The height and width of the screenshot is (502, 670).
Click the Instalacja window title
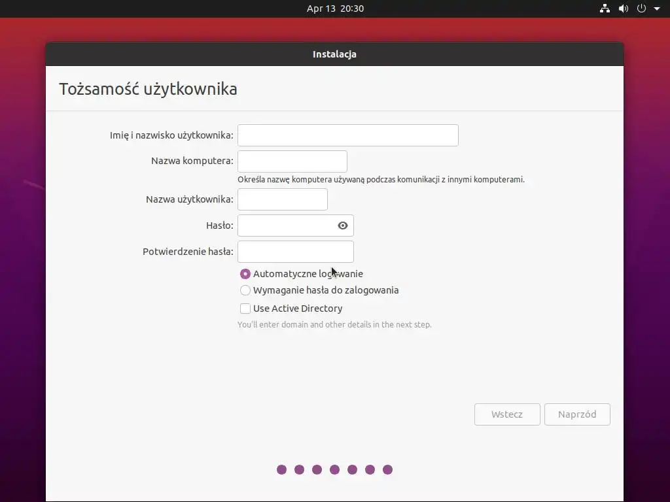334,54
